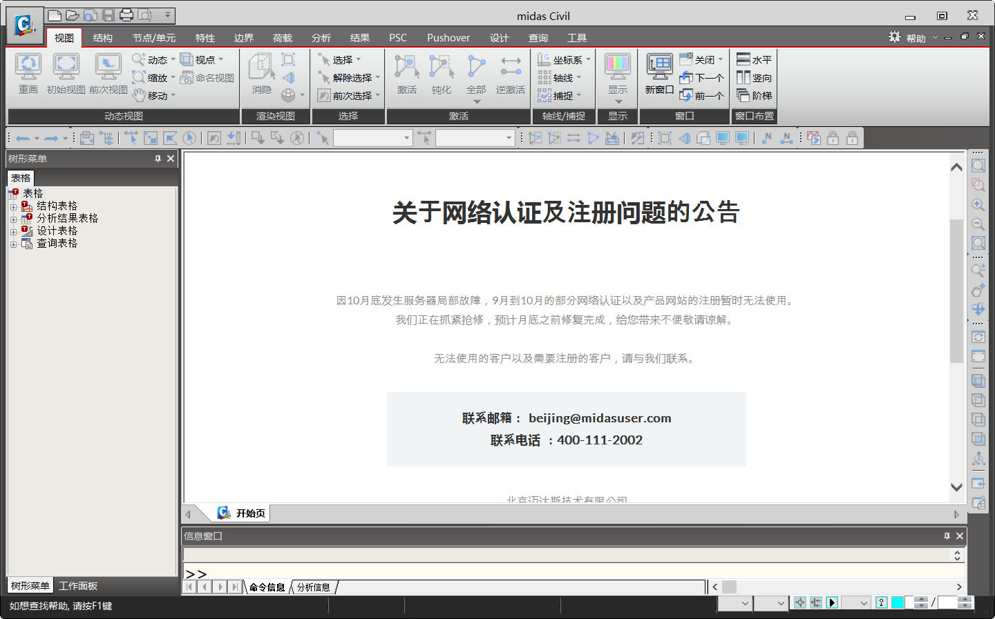Viewport: 995px width, 619px height.
Task: Click the message window horizontal scrollbar thumb
Action: pos(729,587)
